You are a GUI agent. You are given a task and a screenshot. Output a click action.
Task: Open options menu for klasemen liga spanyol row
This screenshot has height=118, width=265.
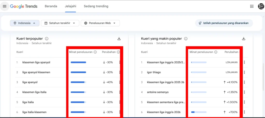click(x=120, y=62)
